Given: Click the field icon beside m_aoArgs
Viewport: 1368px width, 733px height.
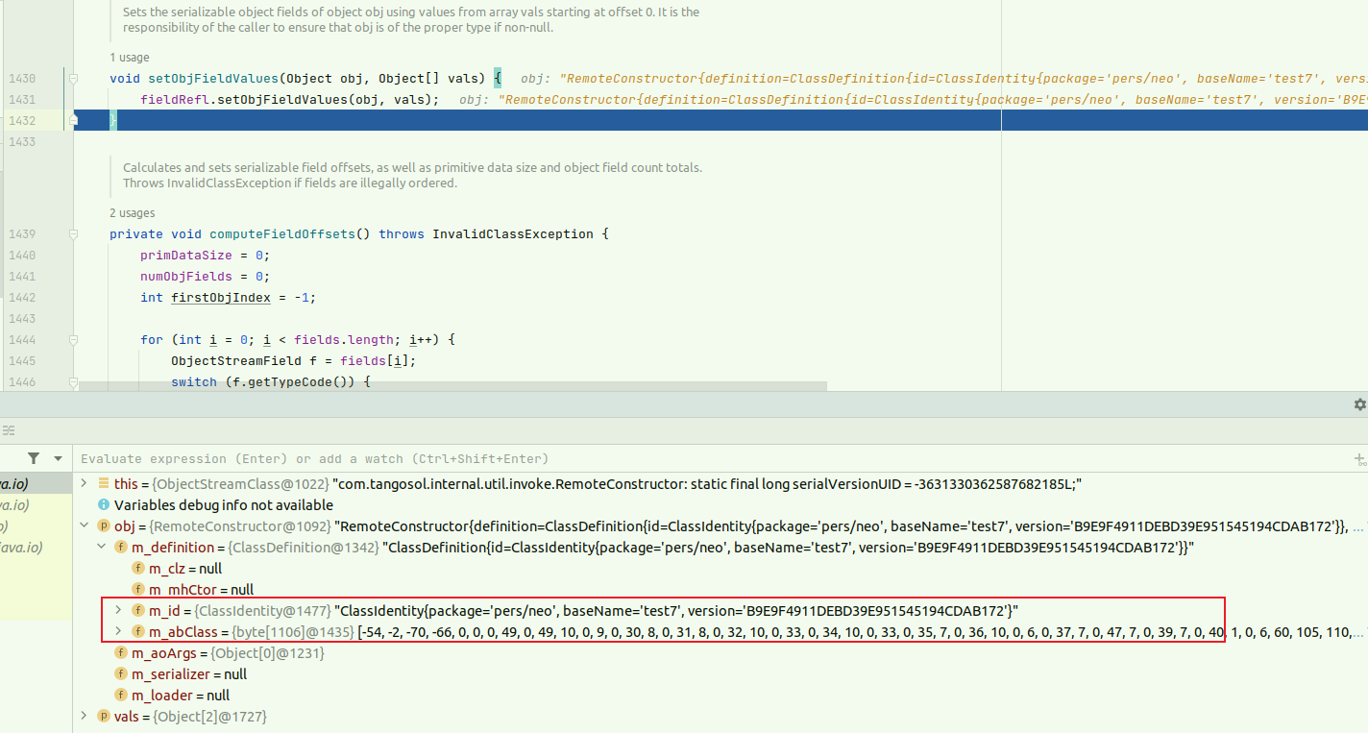Looking at the screenshot, I should point(121,652).
